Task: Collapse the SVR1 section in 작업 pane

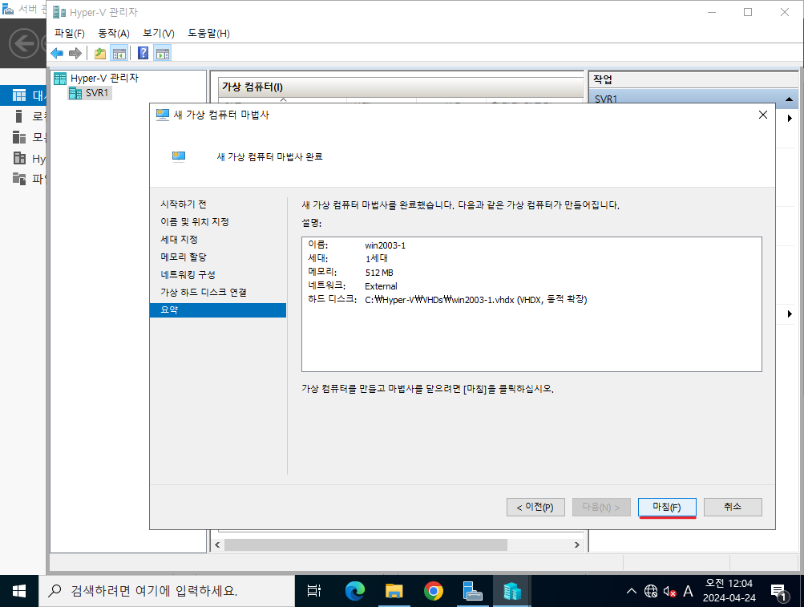Action: click(x=789, y=99)
